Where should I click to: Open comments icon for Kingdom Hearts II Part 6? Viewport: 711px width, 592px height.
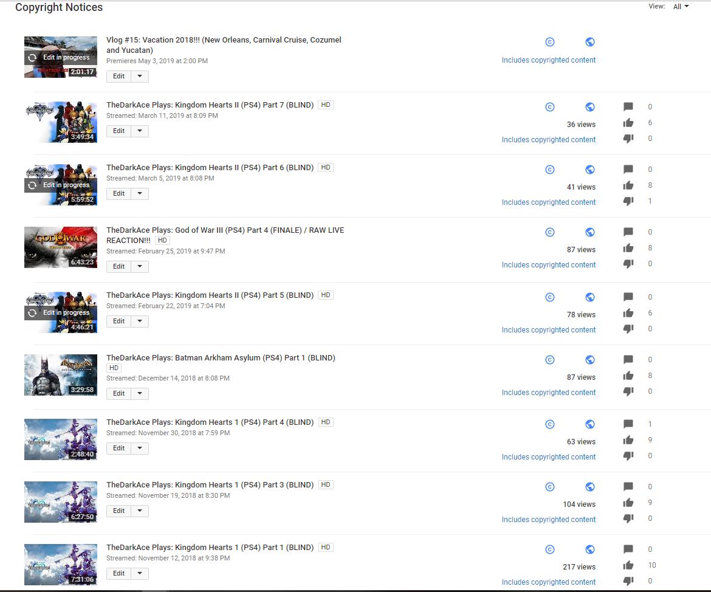(628, 169)
